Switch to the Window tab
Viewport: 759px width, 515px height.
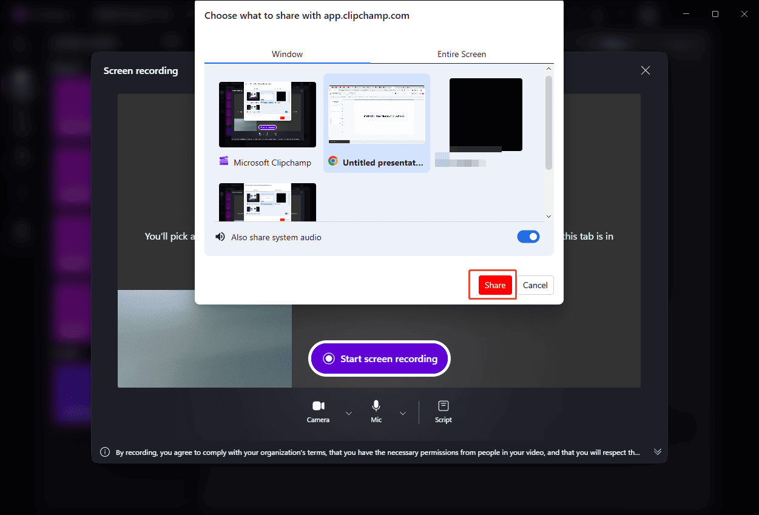[287, 54]
